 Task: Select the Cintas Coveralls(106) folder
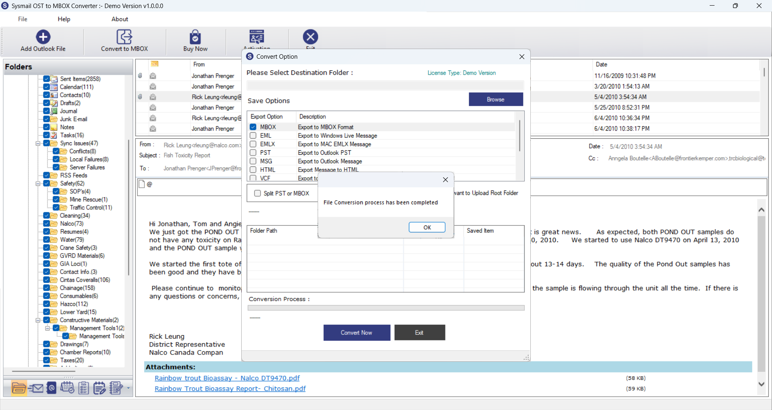click(85, 280)
